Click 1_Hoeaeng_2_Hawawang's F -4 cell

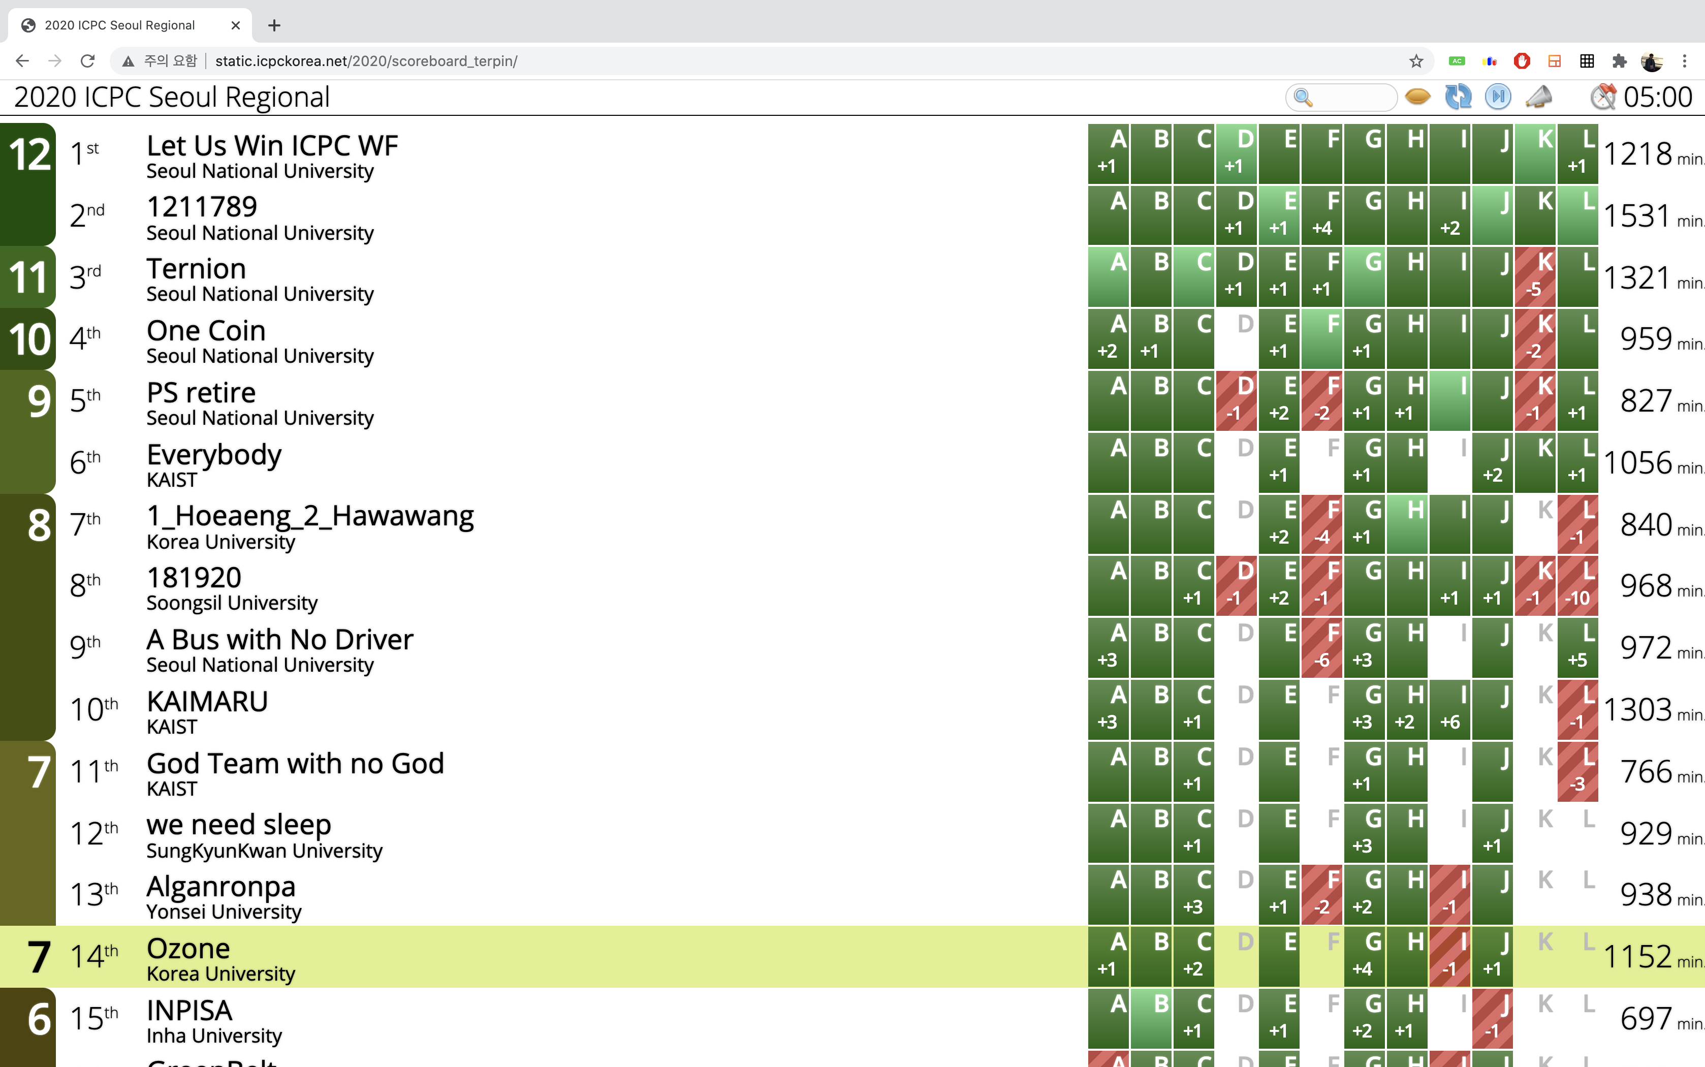(x=1321, y=524)
